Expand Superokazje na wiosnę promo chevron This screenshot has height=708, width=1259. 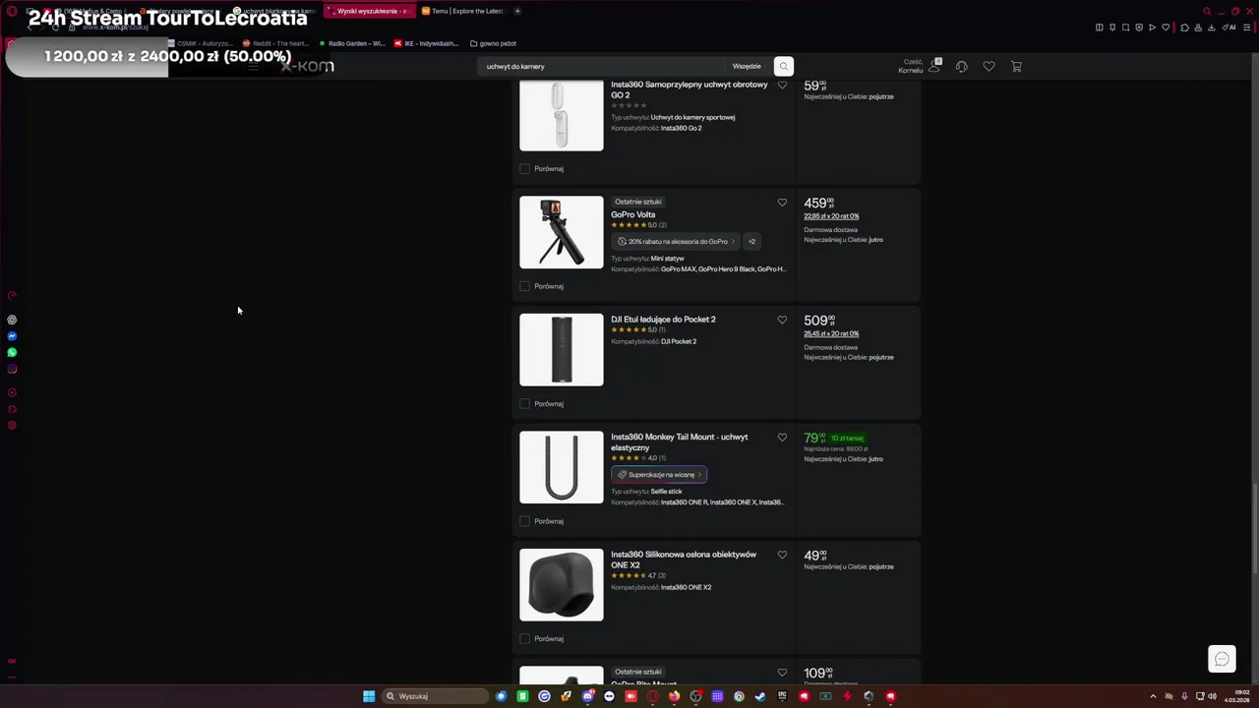pos(699,474)
